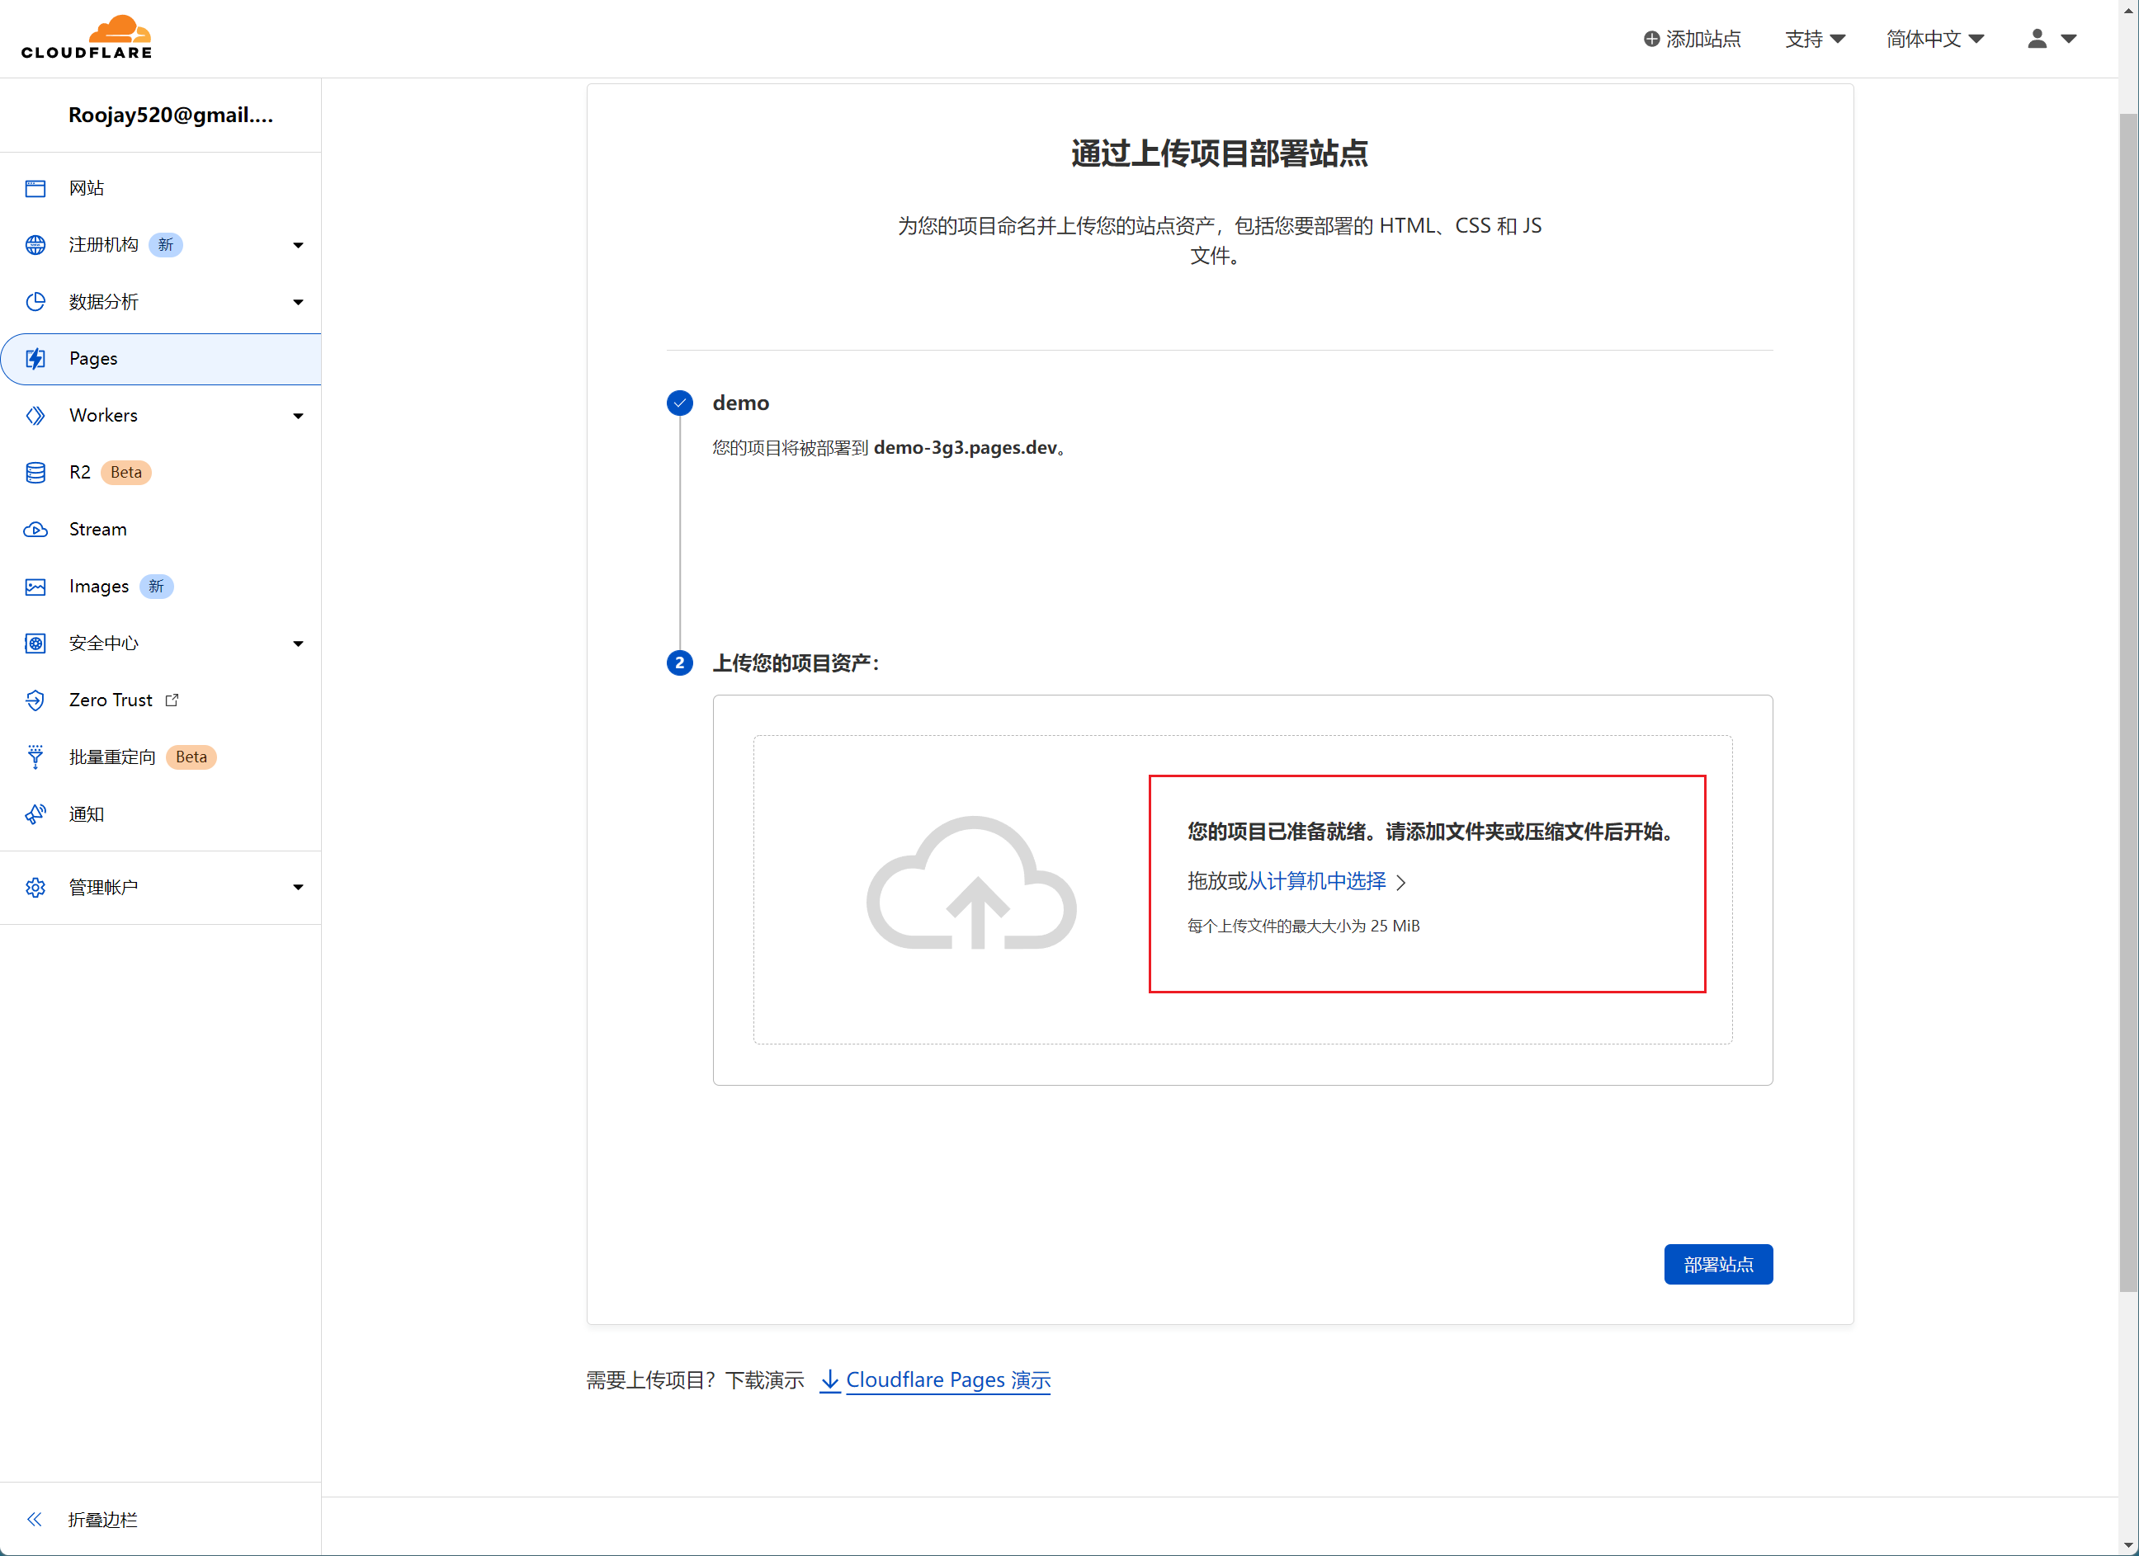Click the 批量重定向 sidebar icon
This screenshot has width=2139, height=1556.
coord(35,757)
